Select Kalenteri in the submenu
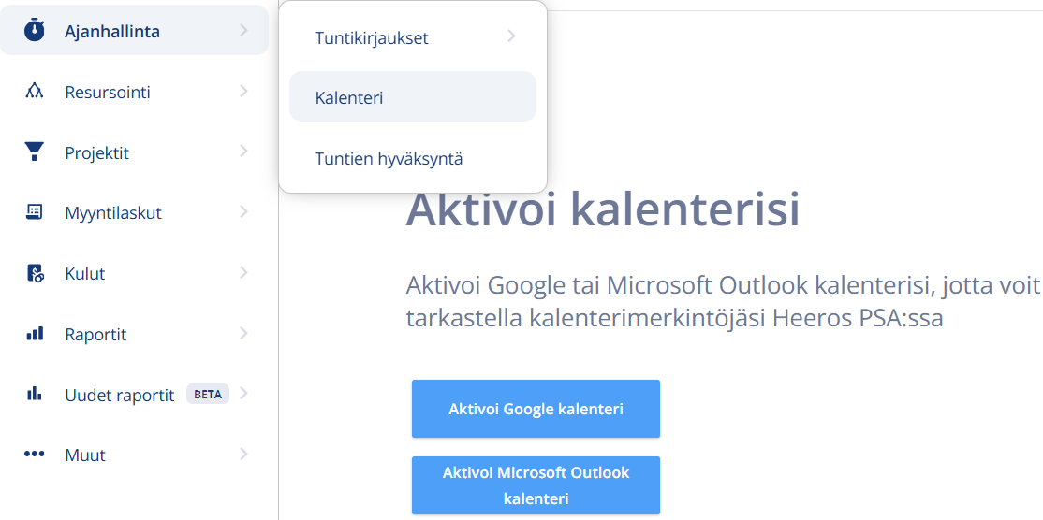 [412, 96]
